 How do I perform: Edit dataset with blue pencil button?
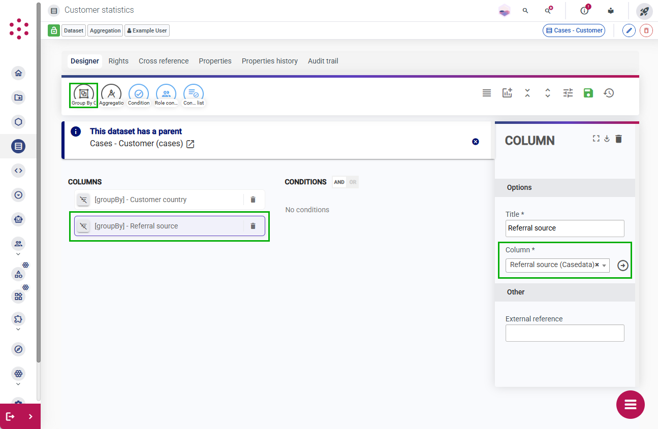click(x=629, y=30)
